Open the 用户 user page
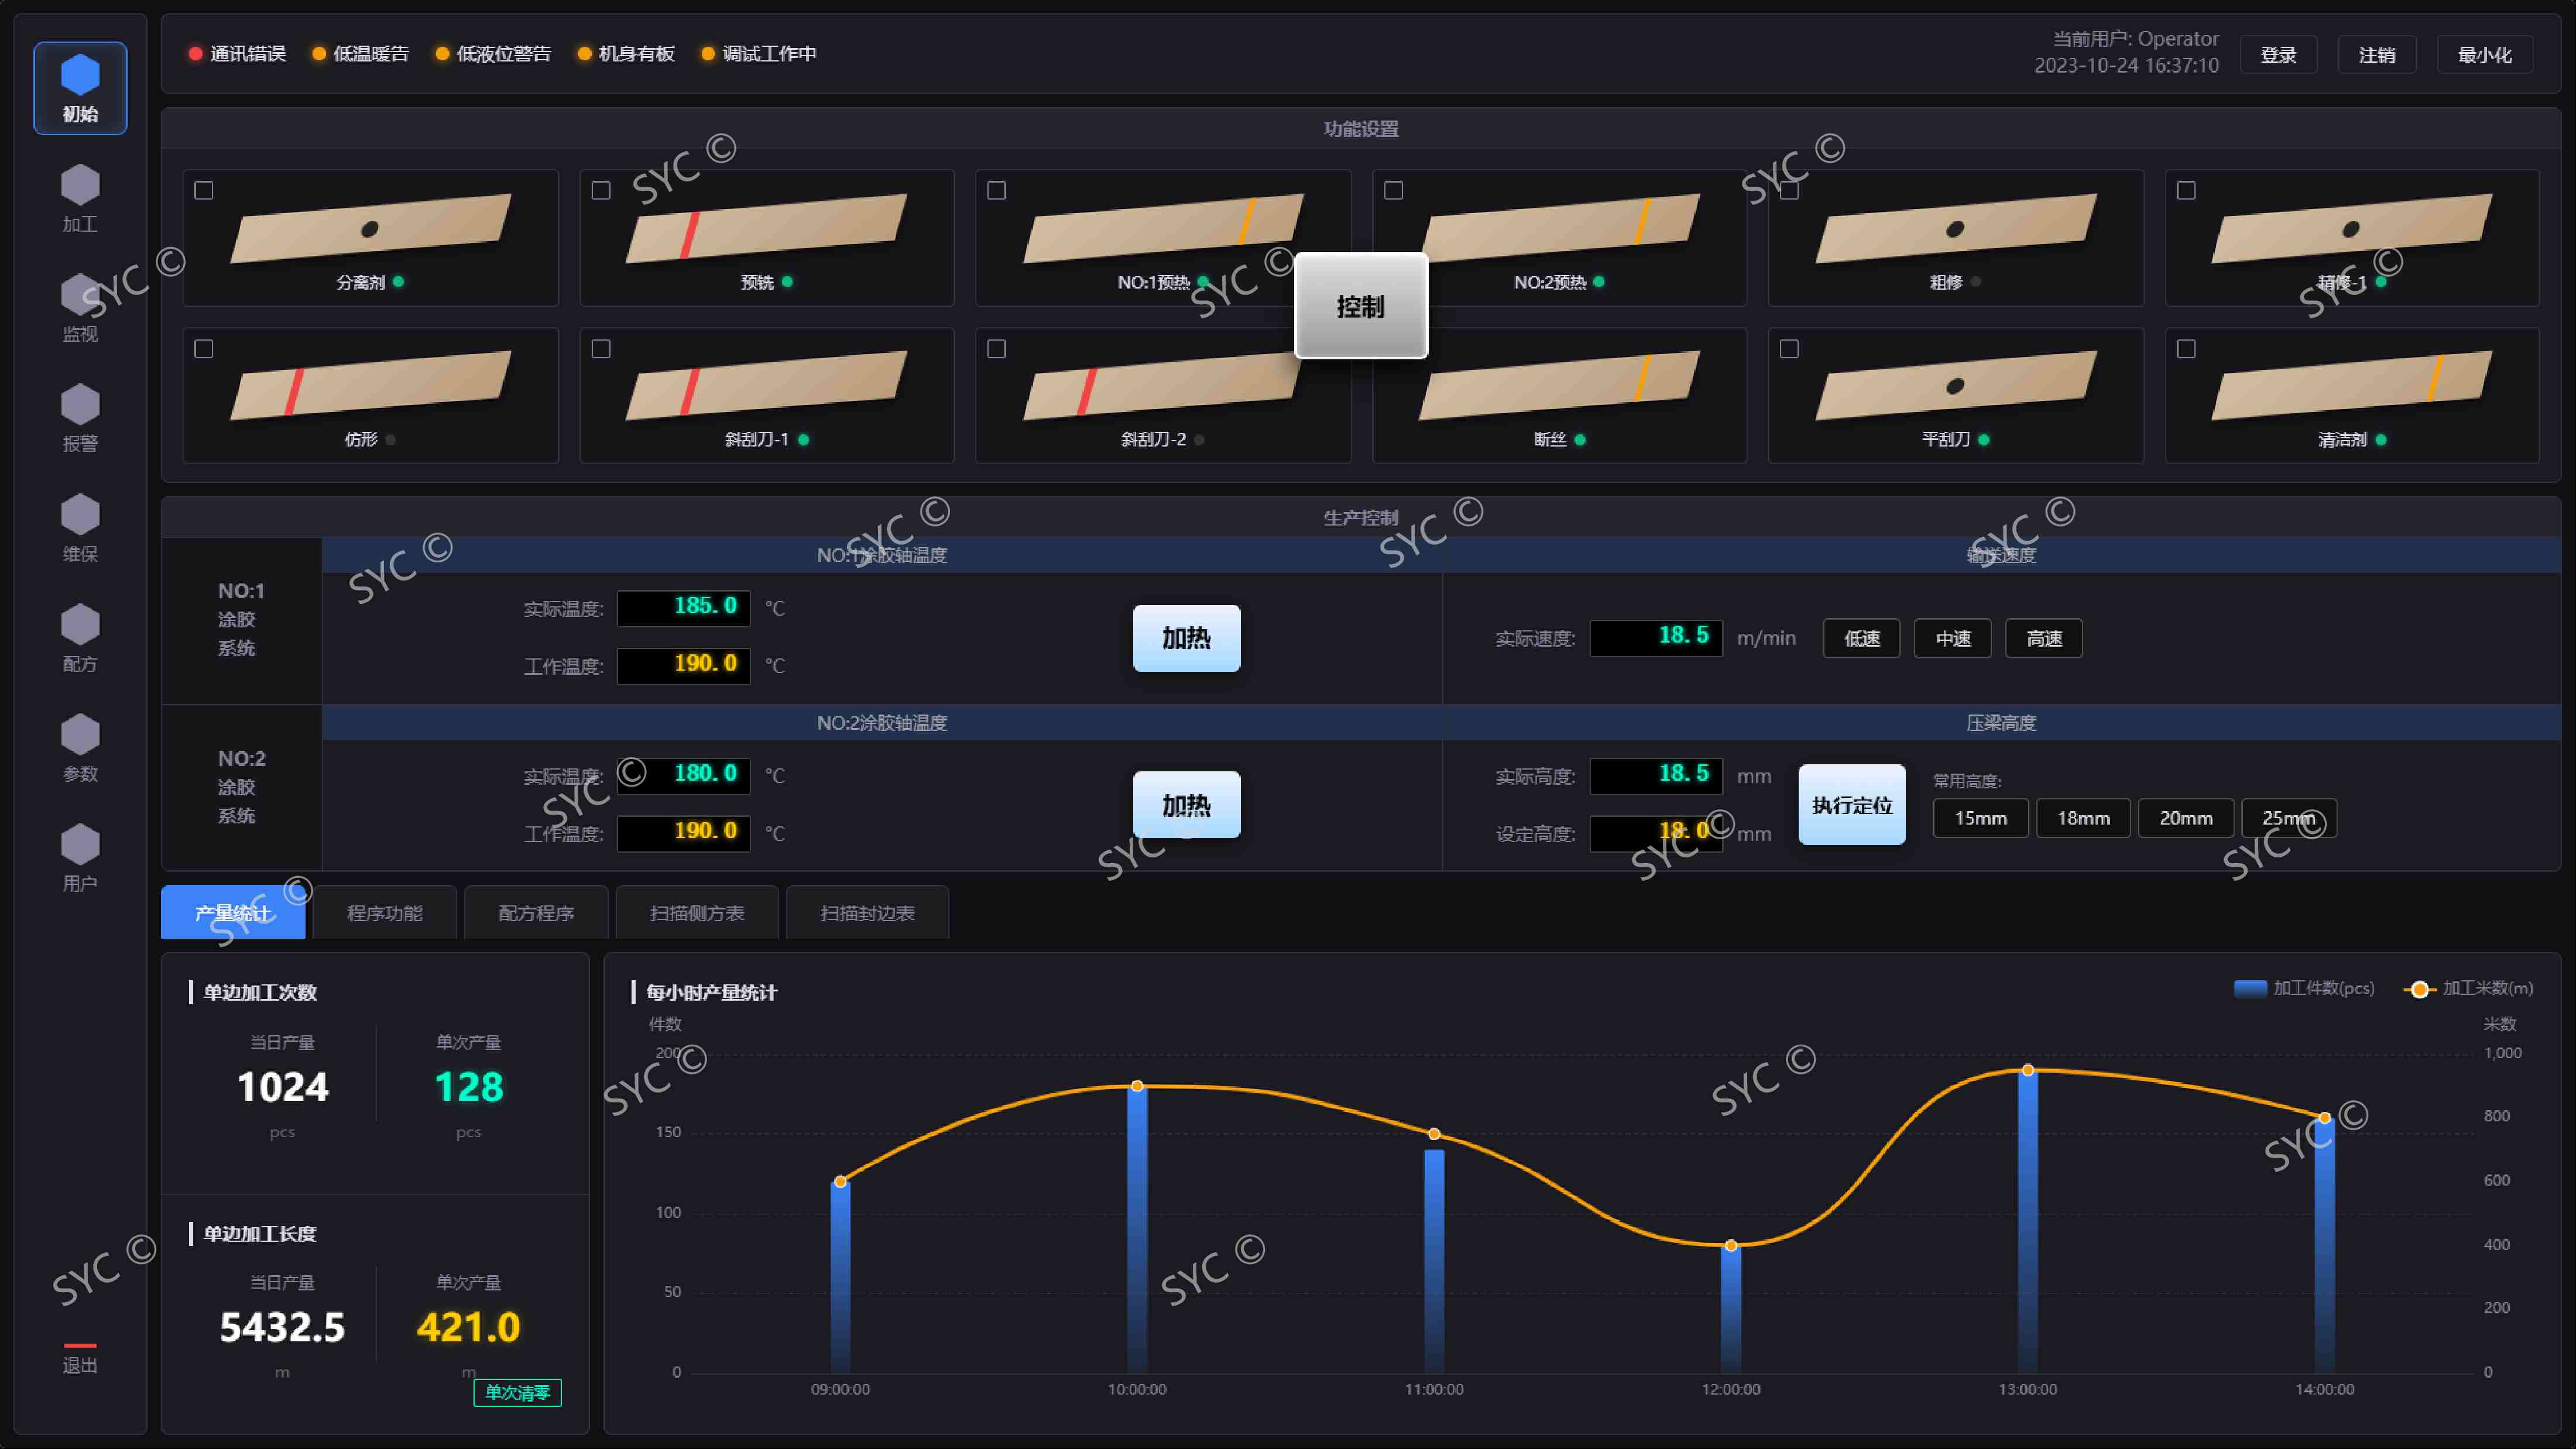Image resolution: width=2576 pixels, height=1449 pixels. pyautogui.click(x=80, y=858)
